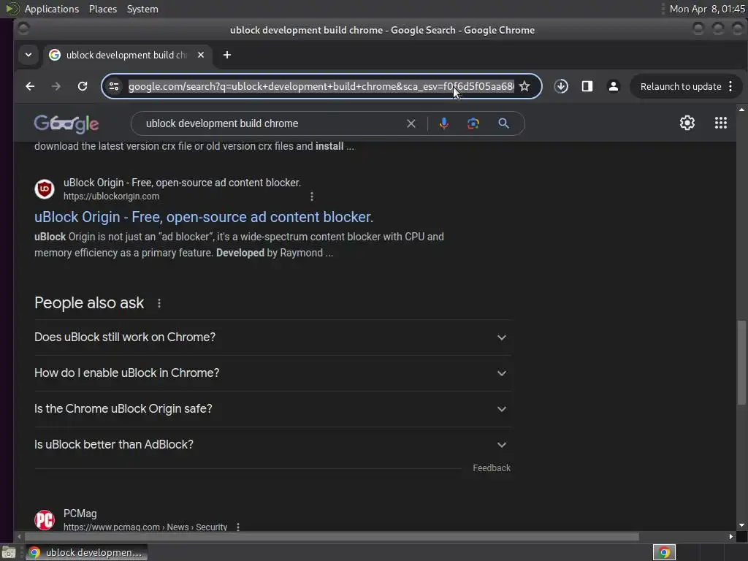Screen dimensions: 748x561
Task: Go back to previous page
Action: click(x=30, y=86)
